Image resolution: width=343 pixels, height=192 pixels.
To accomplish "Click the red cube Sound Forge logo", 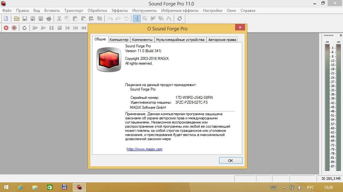I will (x=109, y=60).
